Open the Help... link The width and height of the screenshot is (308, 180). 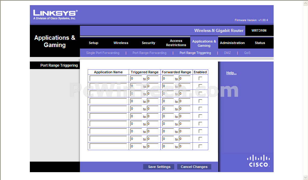(x=231, y=73)
